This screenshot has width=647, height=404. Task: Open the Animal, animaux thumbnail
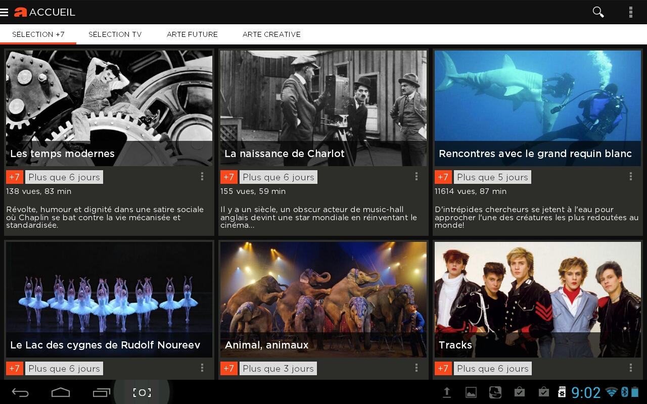click(x=323, y=299)
